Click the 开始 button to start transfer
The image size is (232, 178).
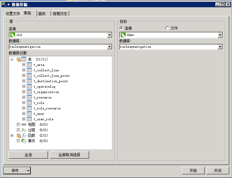tap(193, 171)
